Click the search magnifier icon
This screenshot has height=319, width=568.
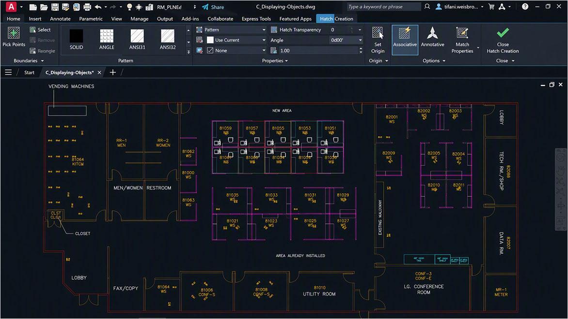point(427,6)
